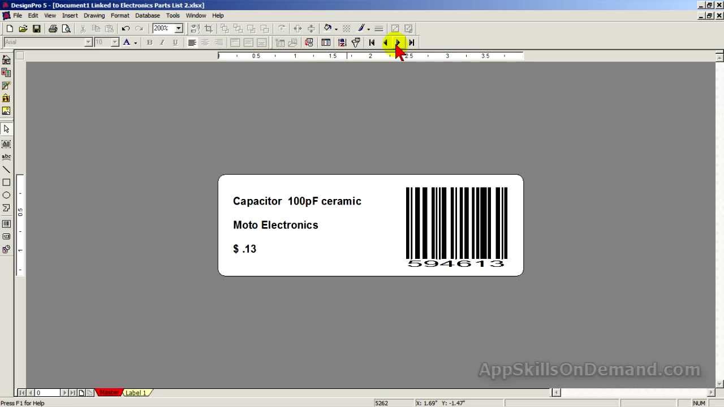Select the insert picture tool

(x=6, y=111)
